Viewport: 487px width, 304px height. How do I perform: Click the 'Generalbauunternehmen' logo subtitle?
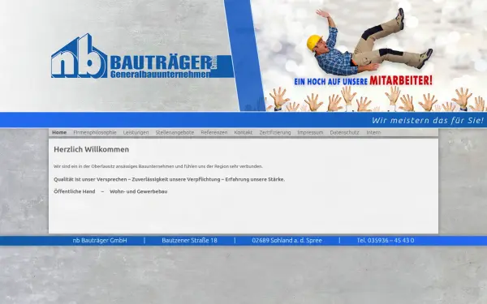160,75
